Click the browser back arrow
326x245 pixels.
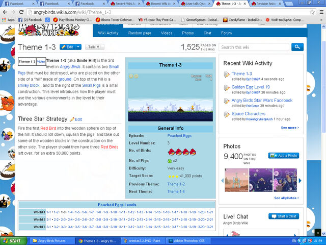click(5, 12)
